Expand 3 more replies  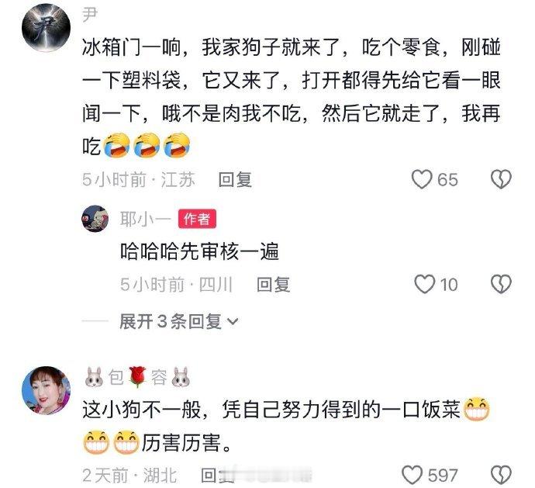178,321
